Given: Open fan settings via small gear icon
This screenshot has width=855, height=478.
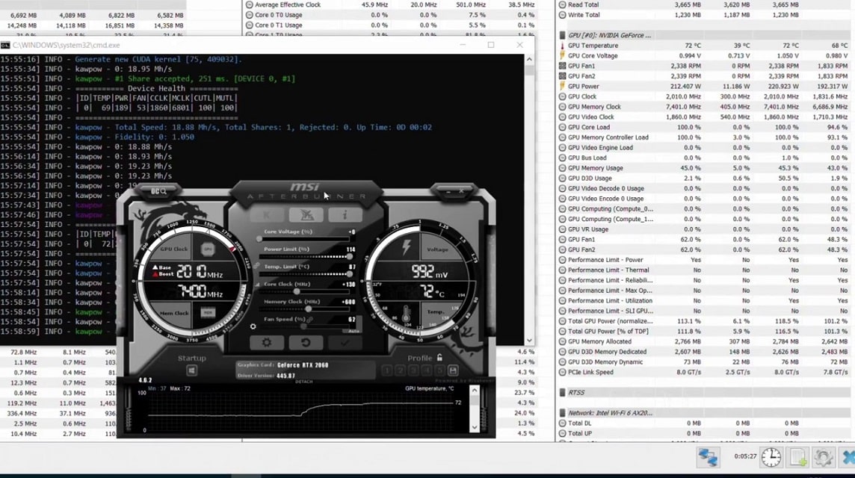Looking at the screenshot, I should (x=253, y=326).
